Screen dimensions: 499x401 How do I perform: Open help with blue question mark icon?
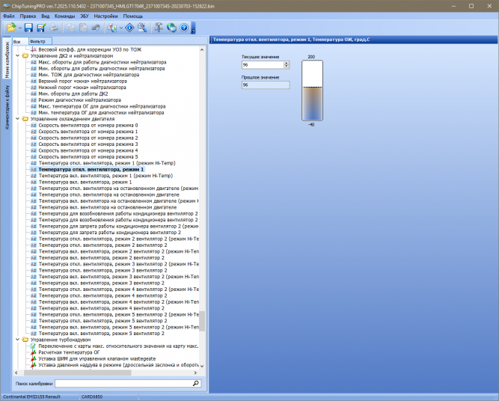point(184,28)
